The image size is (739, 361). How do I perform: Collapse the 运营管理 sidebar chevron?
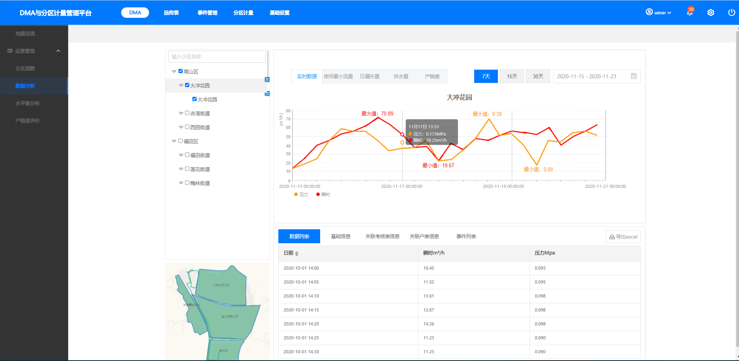(x=58, y=51)
